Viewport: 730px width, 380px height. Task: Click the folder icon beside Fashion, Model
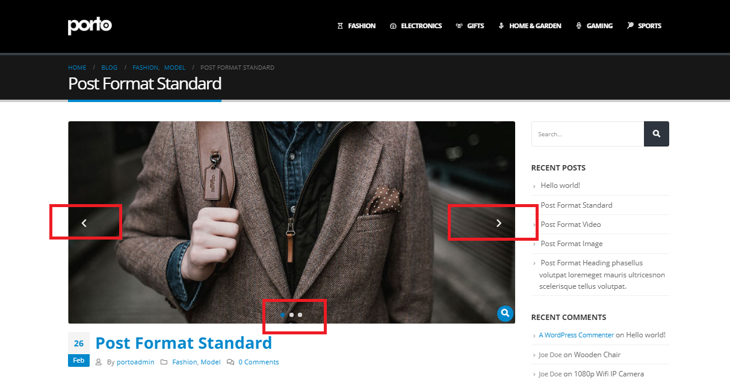click(164, 362)
